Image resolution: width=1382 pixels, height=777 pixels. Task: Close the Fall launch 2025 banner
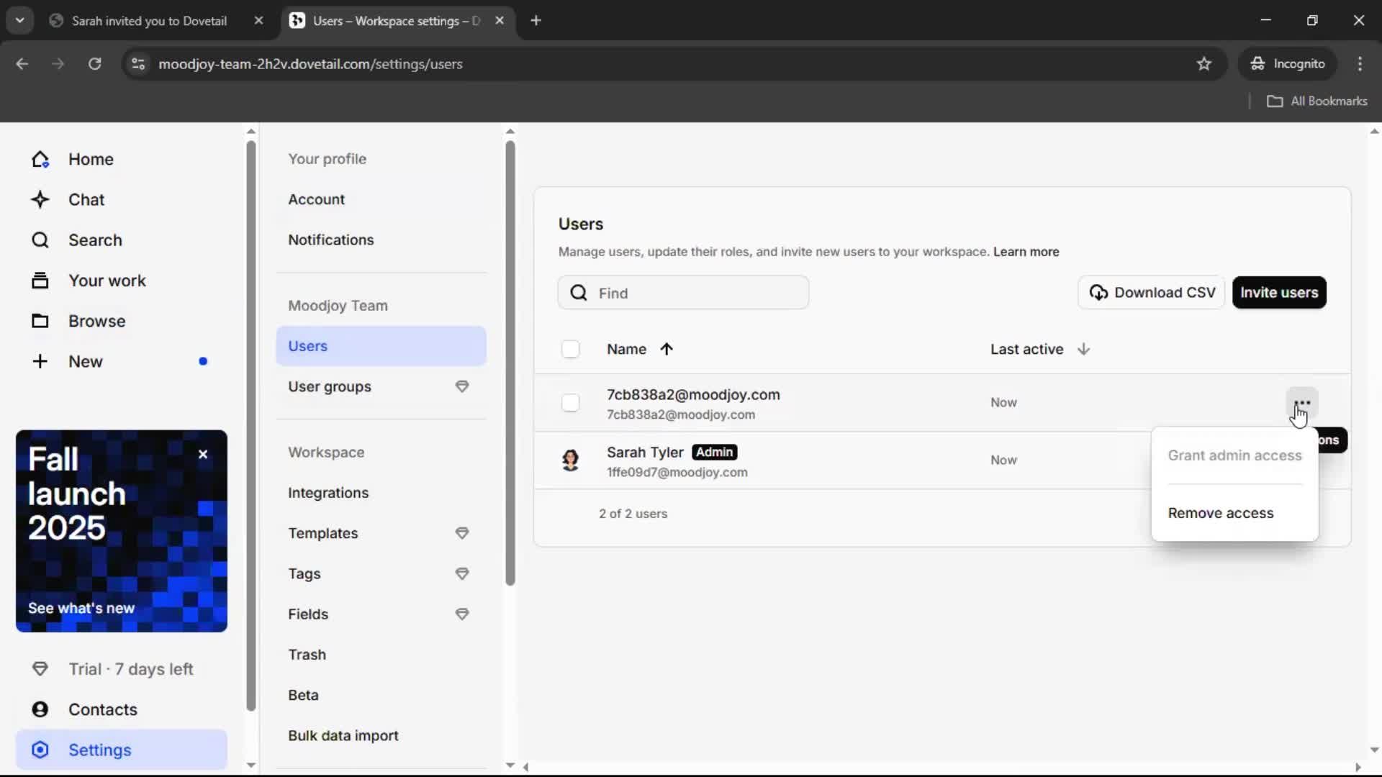203,454
